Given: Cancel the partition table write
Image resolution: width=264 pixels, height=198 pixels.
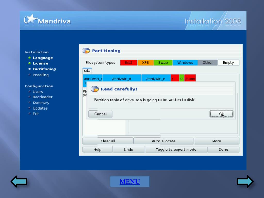Looking at the screenshot, I should click(x=100, y=114).
